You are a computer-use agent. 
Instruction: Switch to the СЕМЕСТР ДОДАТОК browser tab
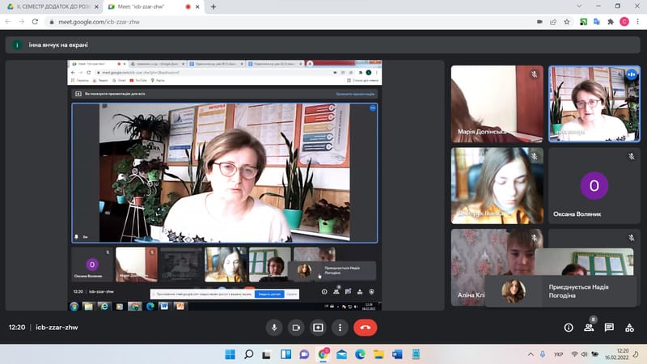[49, 6]
